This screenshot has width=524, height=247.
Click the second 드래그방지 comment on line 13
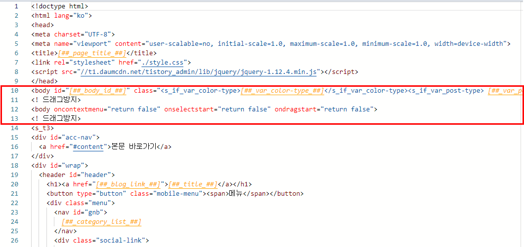tap(56, 118)
